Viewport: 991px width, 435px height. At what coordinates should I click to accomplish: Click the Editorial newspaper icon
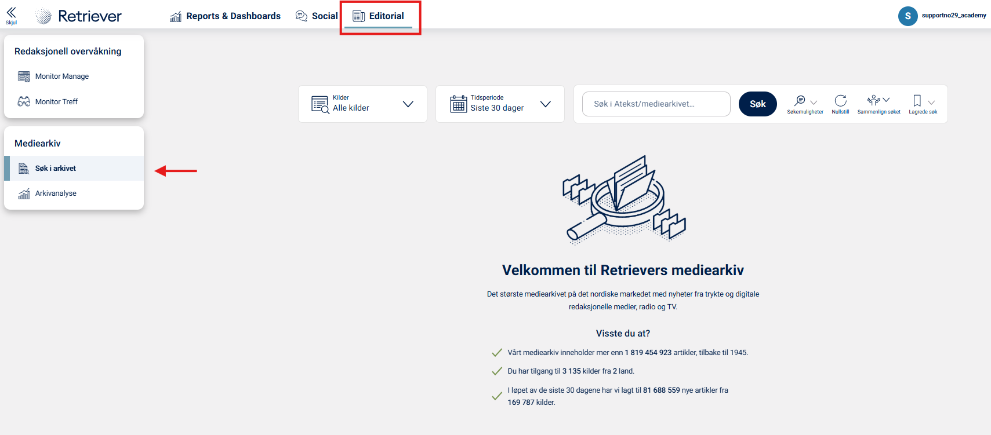coord(359,16)
